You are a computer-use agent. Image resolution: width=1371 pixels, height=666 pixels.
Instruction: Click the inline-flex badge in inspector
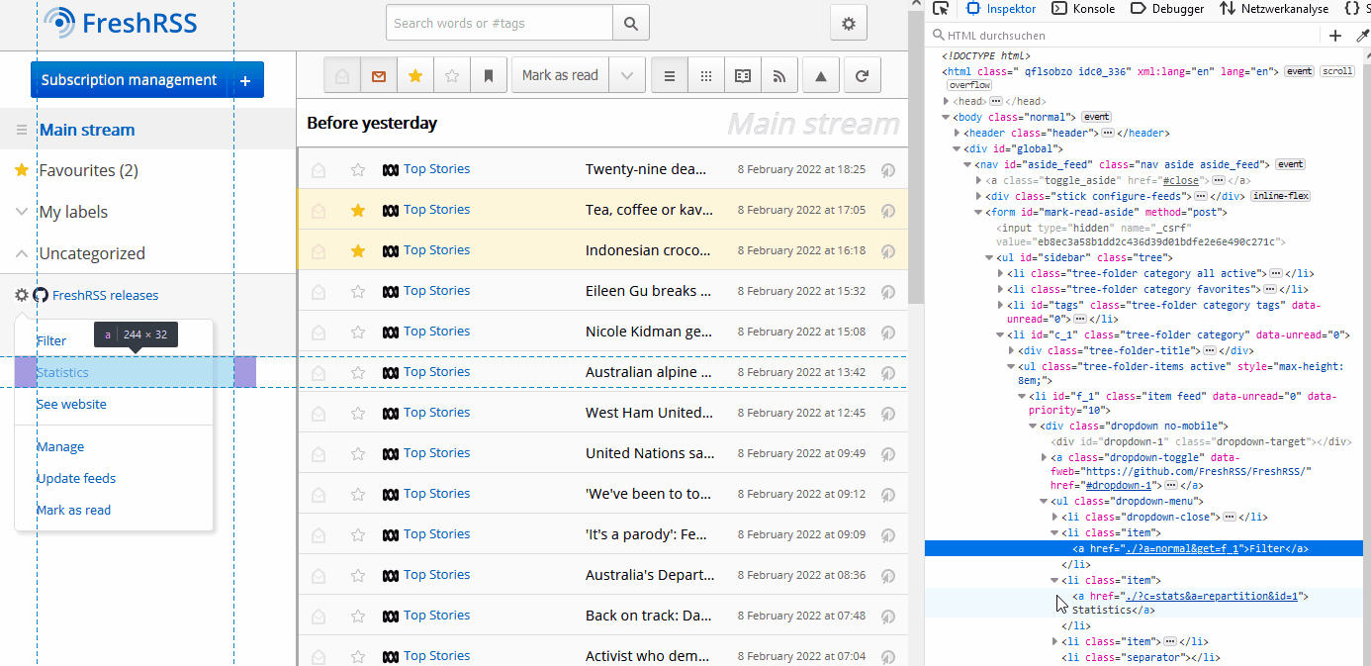click(x=1281, y=196)
